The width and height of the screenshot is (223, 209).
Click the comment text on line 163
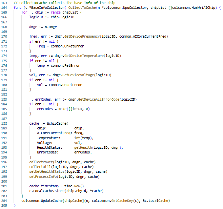click(x=64, y=3)
